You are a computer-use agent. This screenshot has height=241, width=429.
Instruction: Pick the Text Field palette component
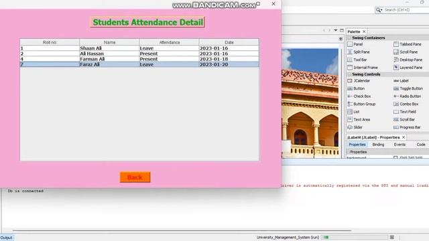click(x=405, y=112)
